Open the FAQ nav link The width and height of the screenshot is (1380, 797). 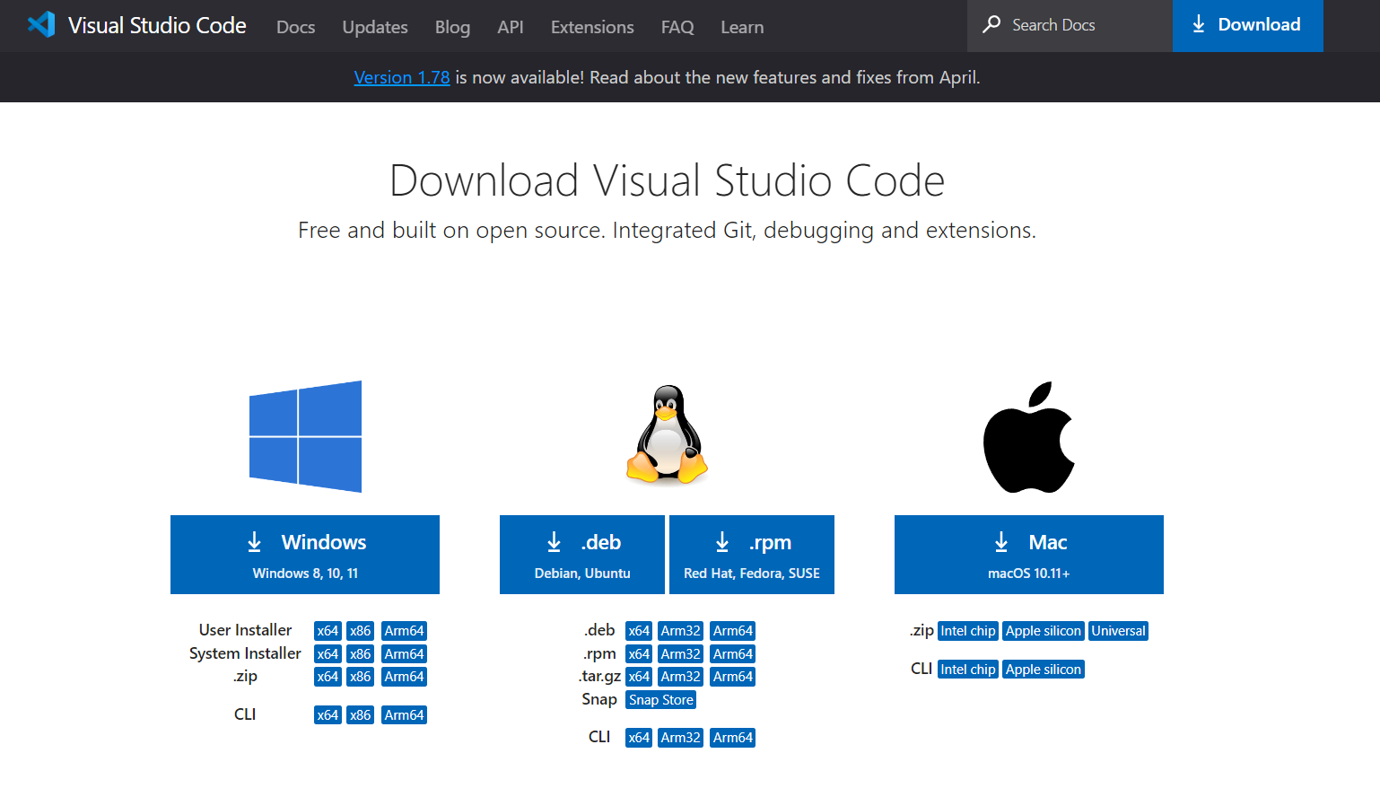tap(677, 27)
